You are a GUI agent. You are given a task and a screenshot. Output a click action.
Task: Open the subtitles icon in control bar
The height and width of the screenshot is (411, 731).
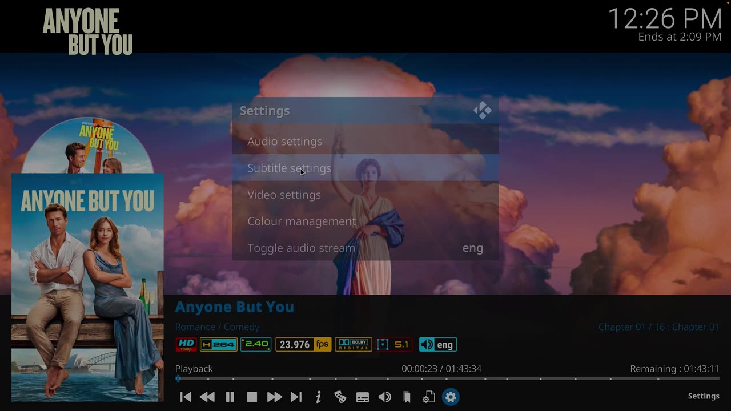tap(363, 397)
